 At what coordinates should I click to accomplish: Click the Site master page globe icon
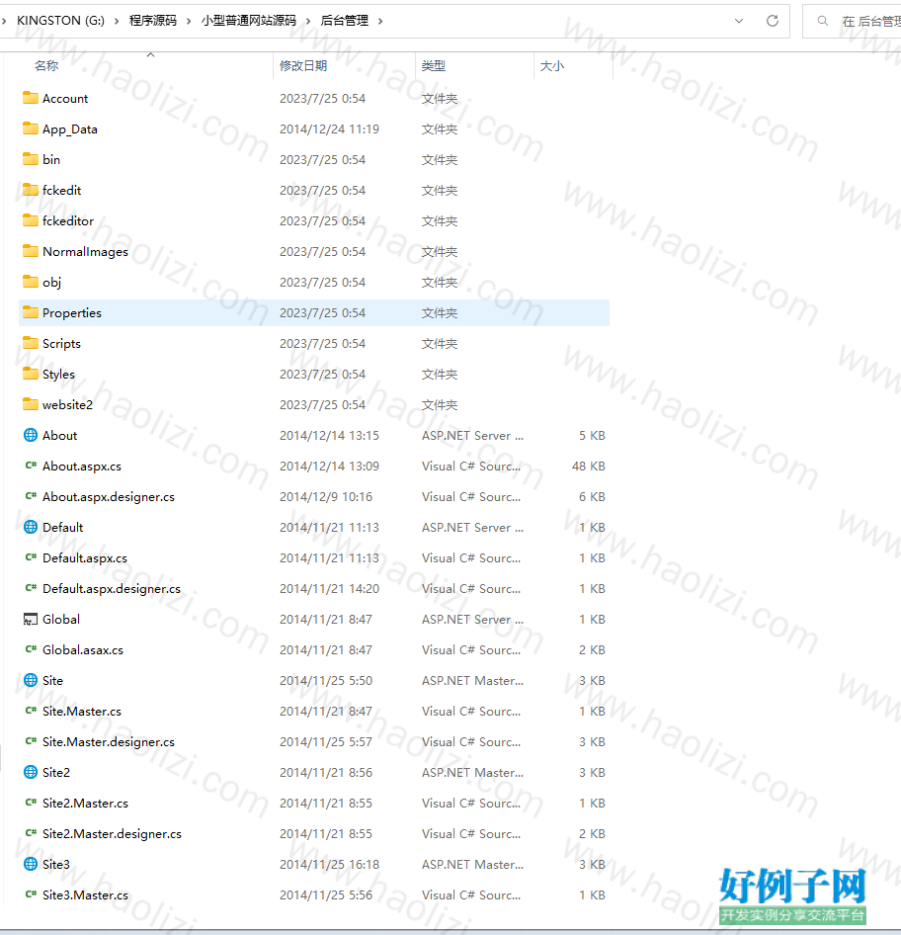pyautogui.click(x=31, y=680)
